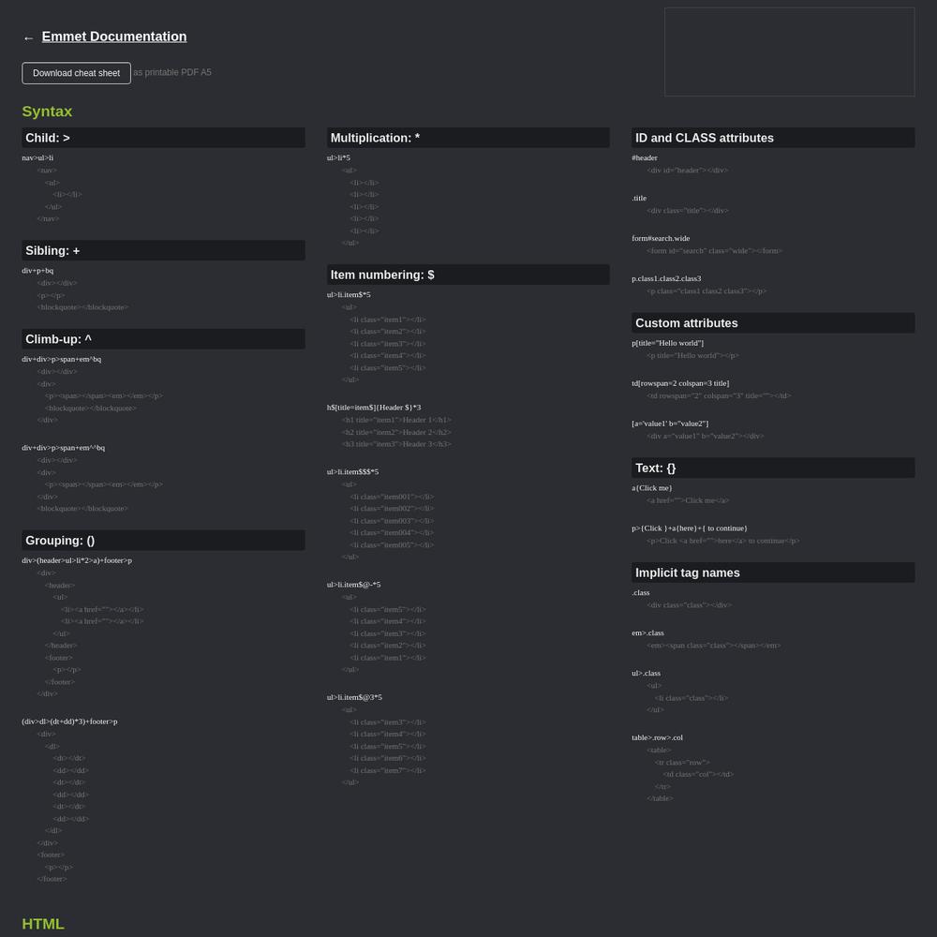Screen dimensions: 937x937
Task: Click the 'Text: {}' section header
Action: click(x=773, y=468)
